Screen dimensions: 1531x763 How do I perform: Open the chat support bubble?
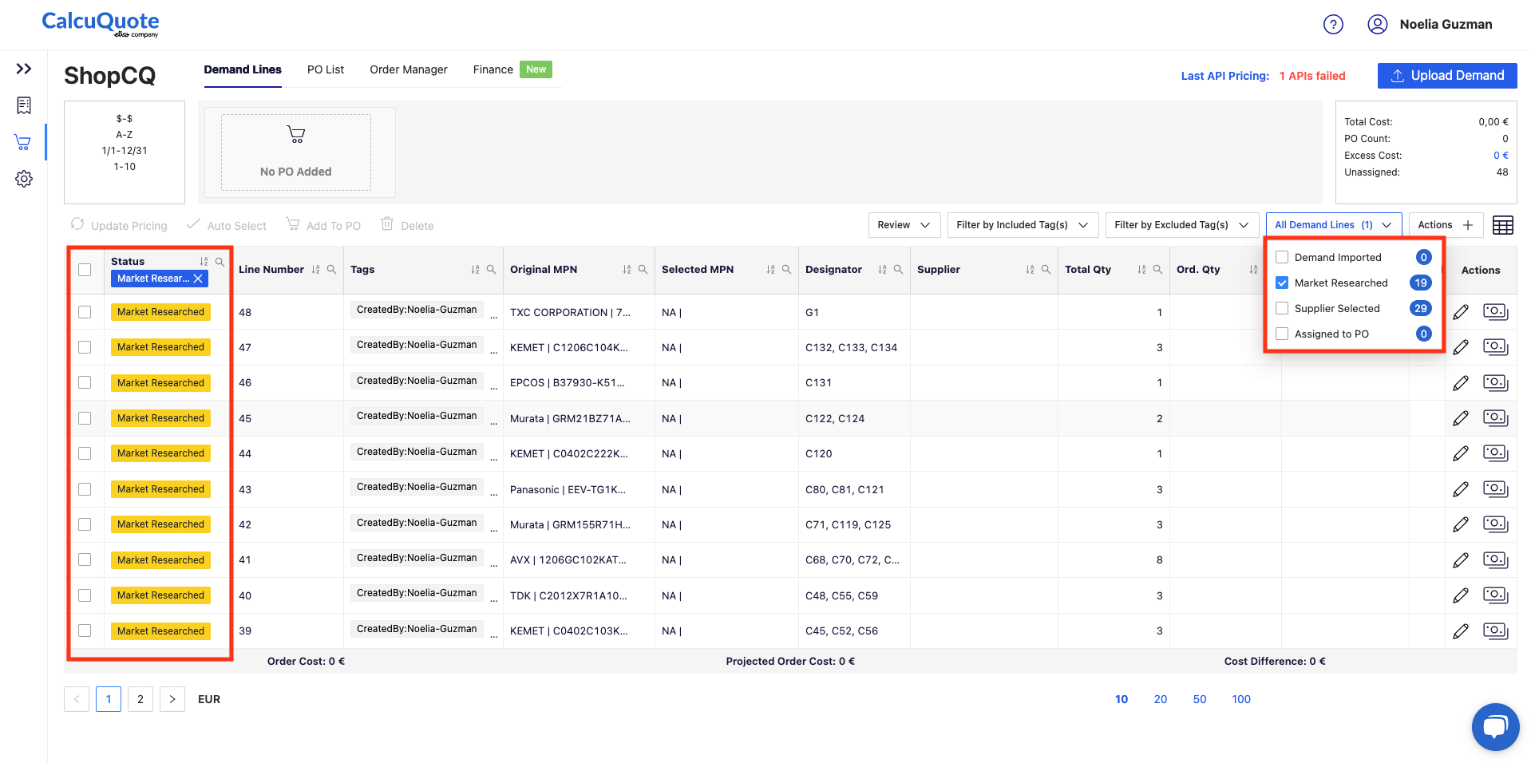click(x=1495, y=726)
